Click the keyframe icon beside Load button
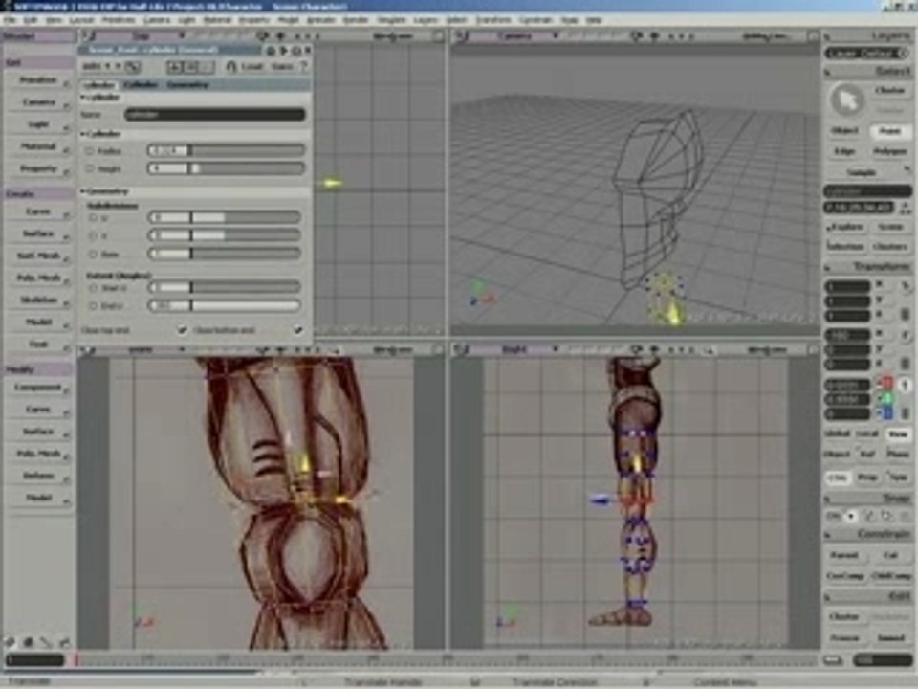918x689 pixels. pos(230,67)
